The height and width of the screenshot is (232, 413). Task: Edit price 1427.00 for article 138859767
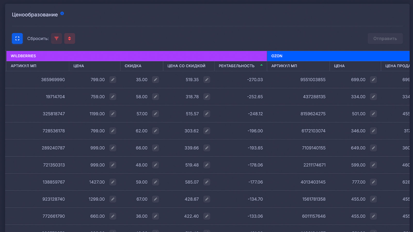[x=113, y=182]
